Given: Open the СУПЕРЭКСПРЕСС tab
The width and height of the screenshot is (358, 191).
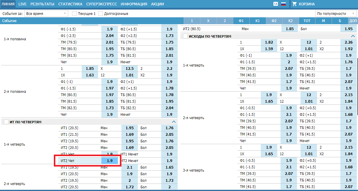Looking at the screenshot, I should [x=101, y=4].
